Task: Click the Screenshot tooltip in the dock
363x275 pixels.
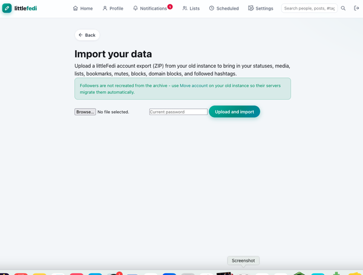Action: coord(243,261)
